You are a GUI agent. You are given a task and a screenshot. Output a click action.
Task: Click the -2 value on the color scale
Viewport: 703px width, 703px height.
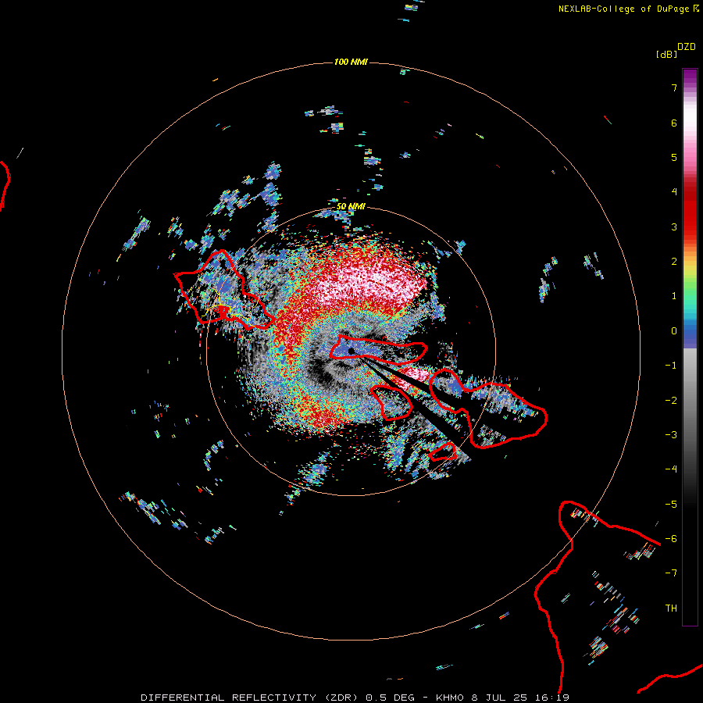pos(671,401)
